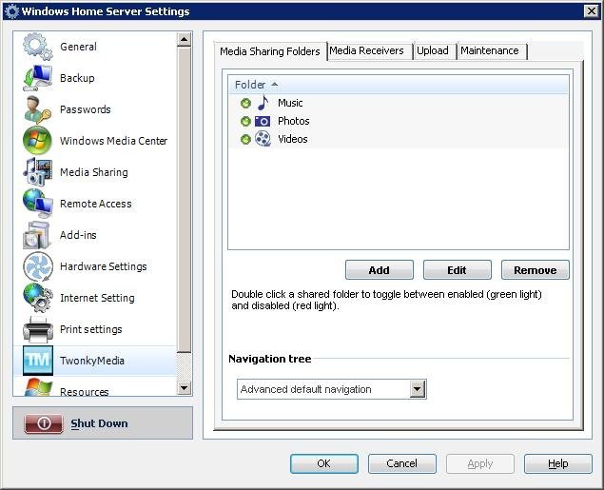Select the Music folder row
This screenshot has height=490, width=604.
point(399,103)
